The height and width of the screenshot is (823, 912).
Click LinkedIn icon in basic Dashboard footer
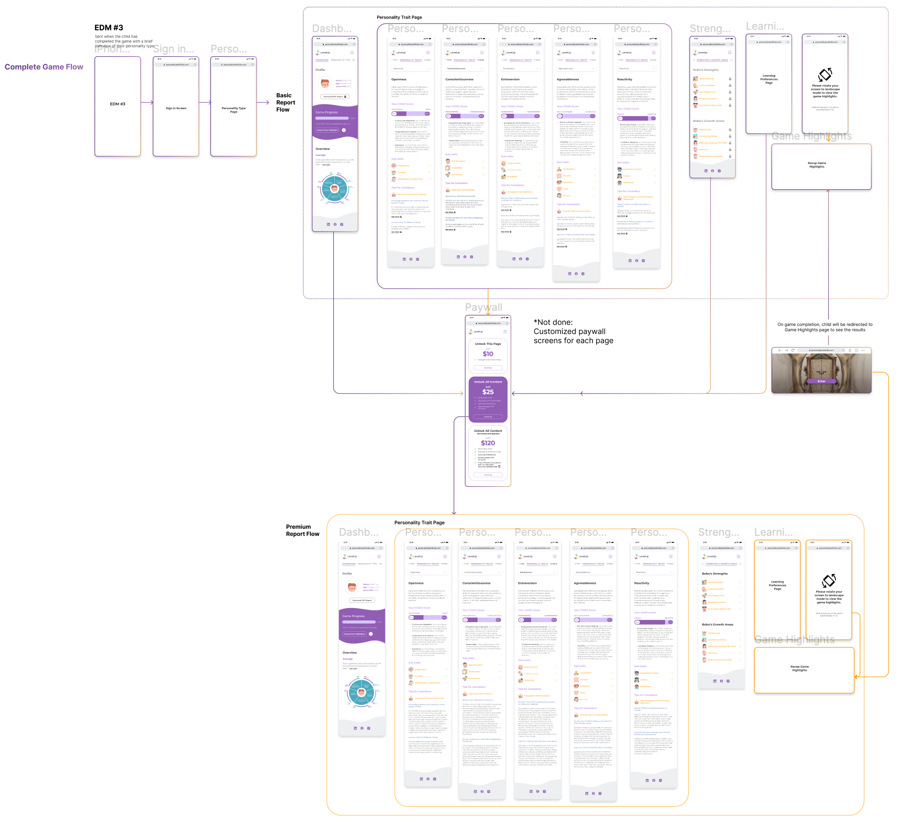coord(329,224)
